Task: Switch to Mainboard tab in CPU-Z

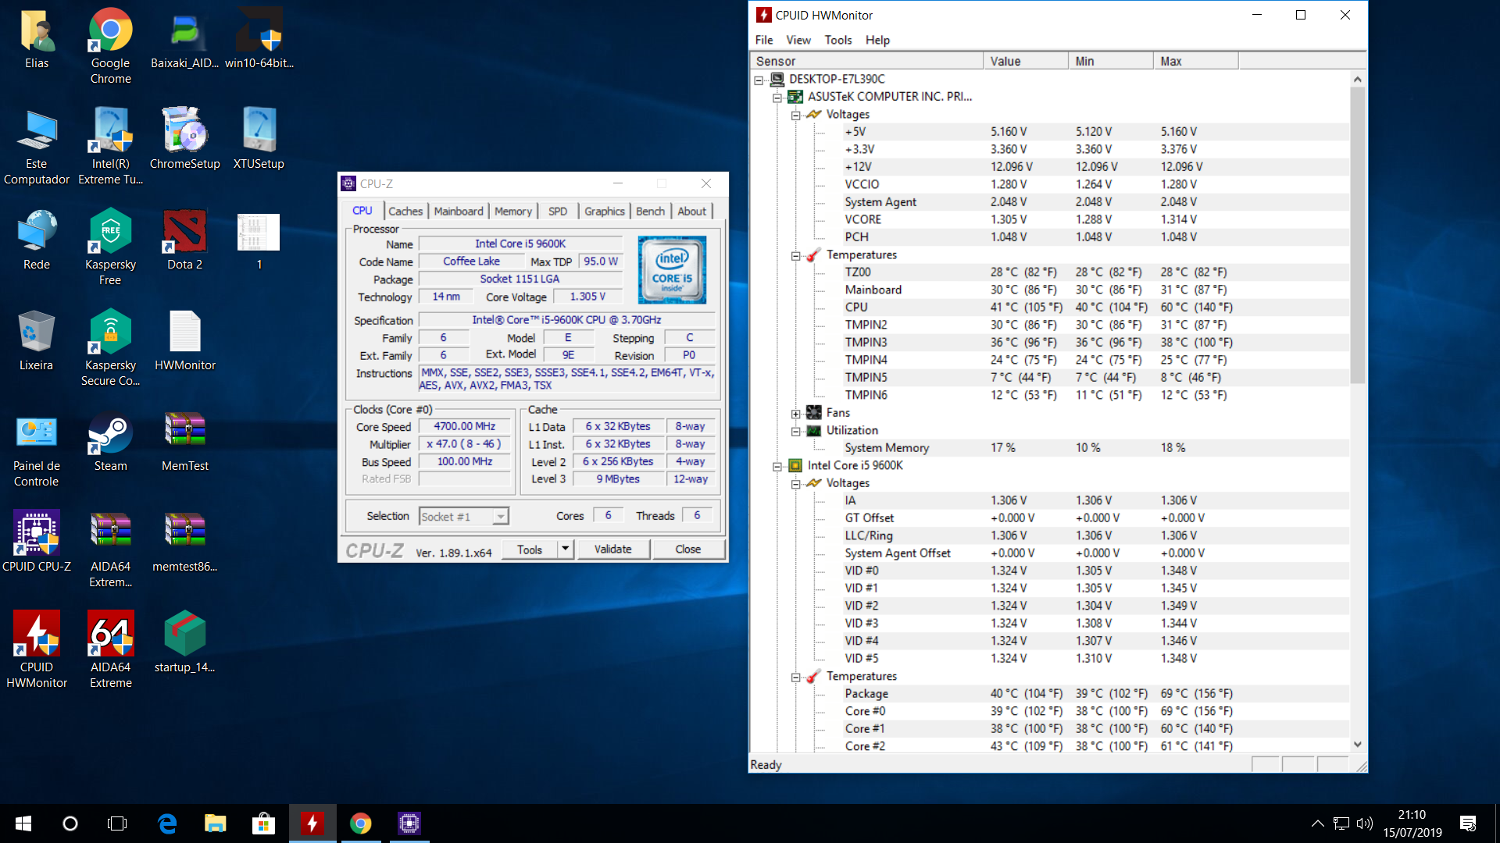Action: point(459,212)
